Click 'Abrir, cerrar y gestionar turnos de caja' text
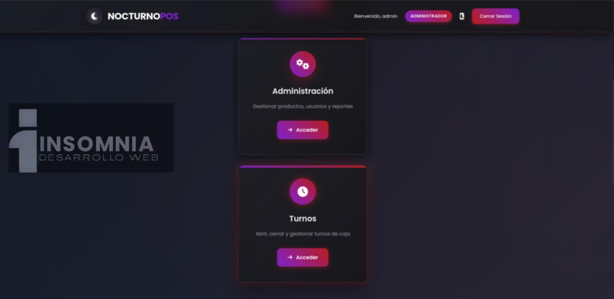Image resolution: width=614 pixels, height=299 pixels. [x=302, y=234]
